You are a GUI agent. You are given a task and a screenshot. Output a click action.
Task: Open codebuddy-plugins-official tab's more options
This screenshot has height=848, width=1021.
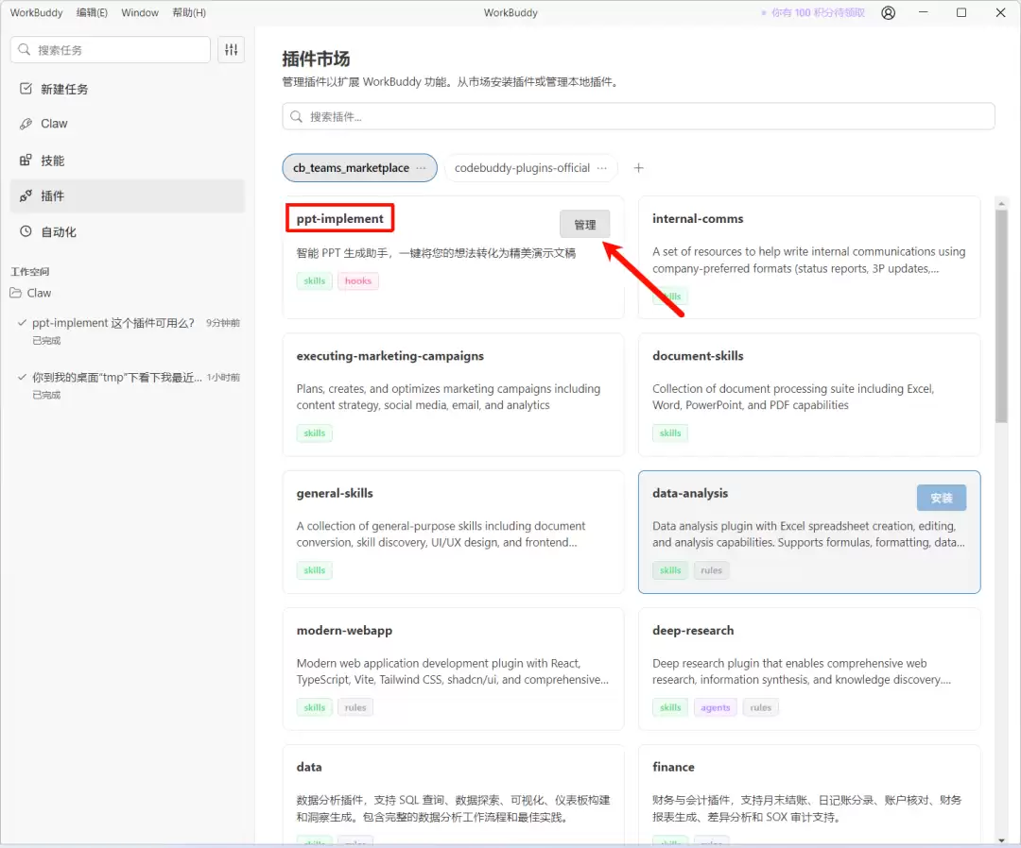[602, 168]
